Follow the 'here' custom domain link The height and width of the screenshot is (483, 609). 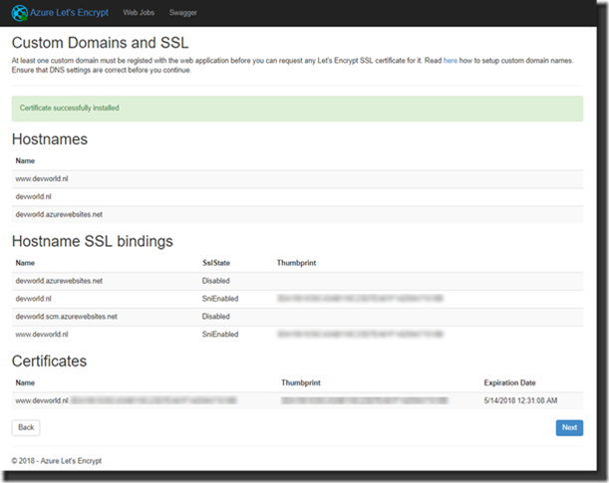coord(451,61)
